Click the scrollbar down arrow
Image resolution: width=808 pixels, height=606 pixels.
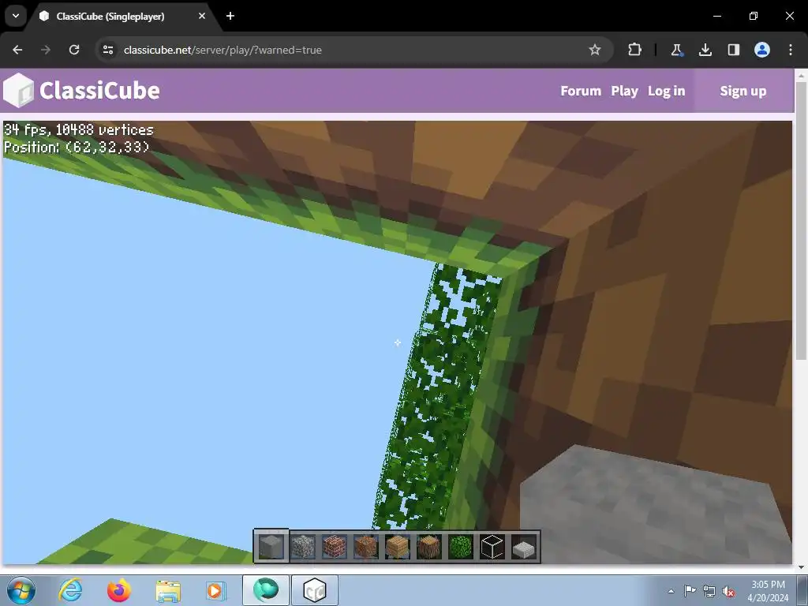[x=801, y=567]
